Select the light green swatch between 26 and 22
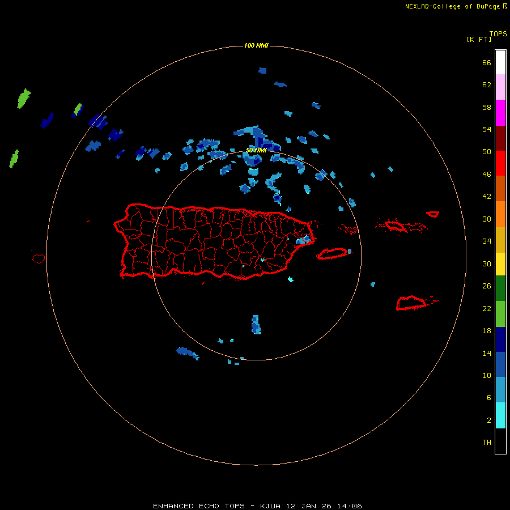This screenshot has height=510, width=510. (500, 314)
